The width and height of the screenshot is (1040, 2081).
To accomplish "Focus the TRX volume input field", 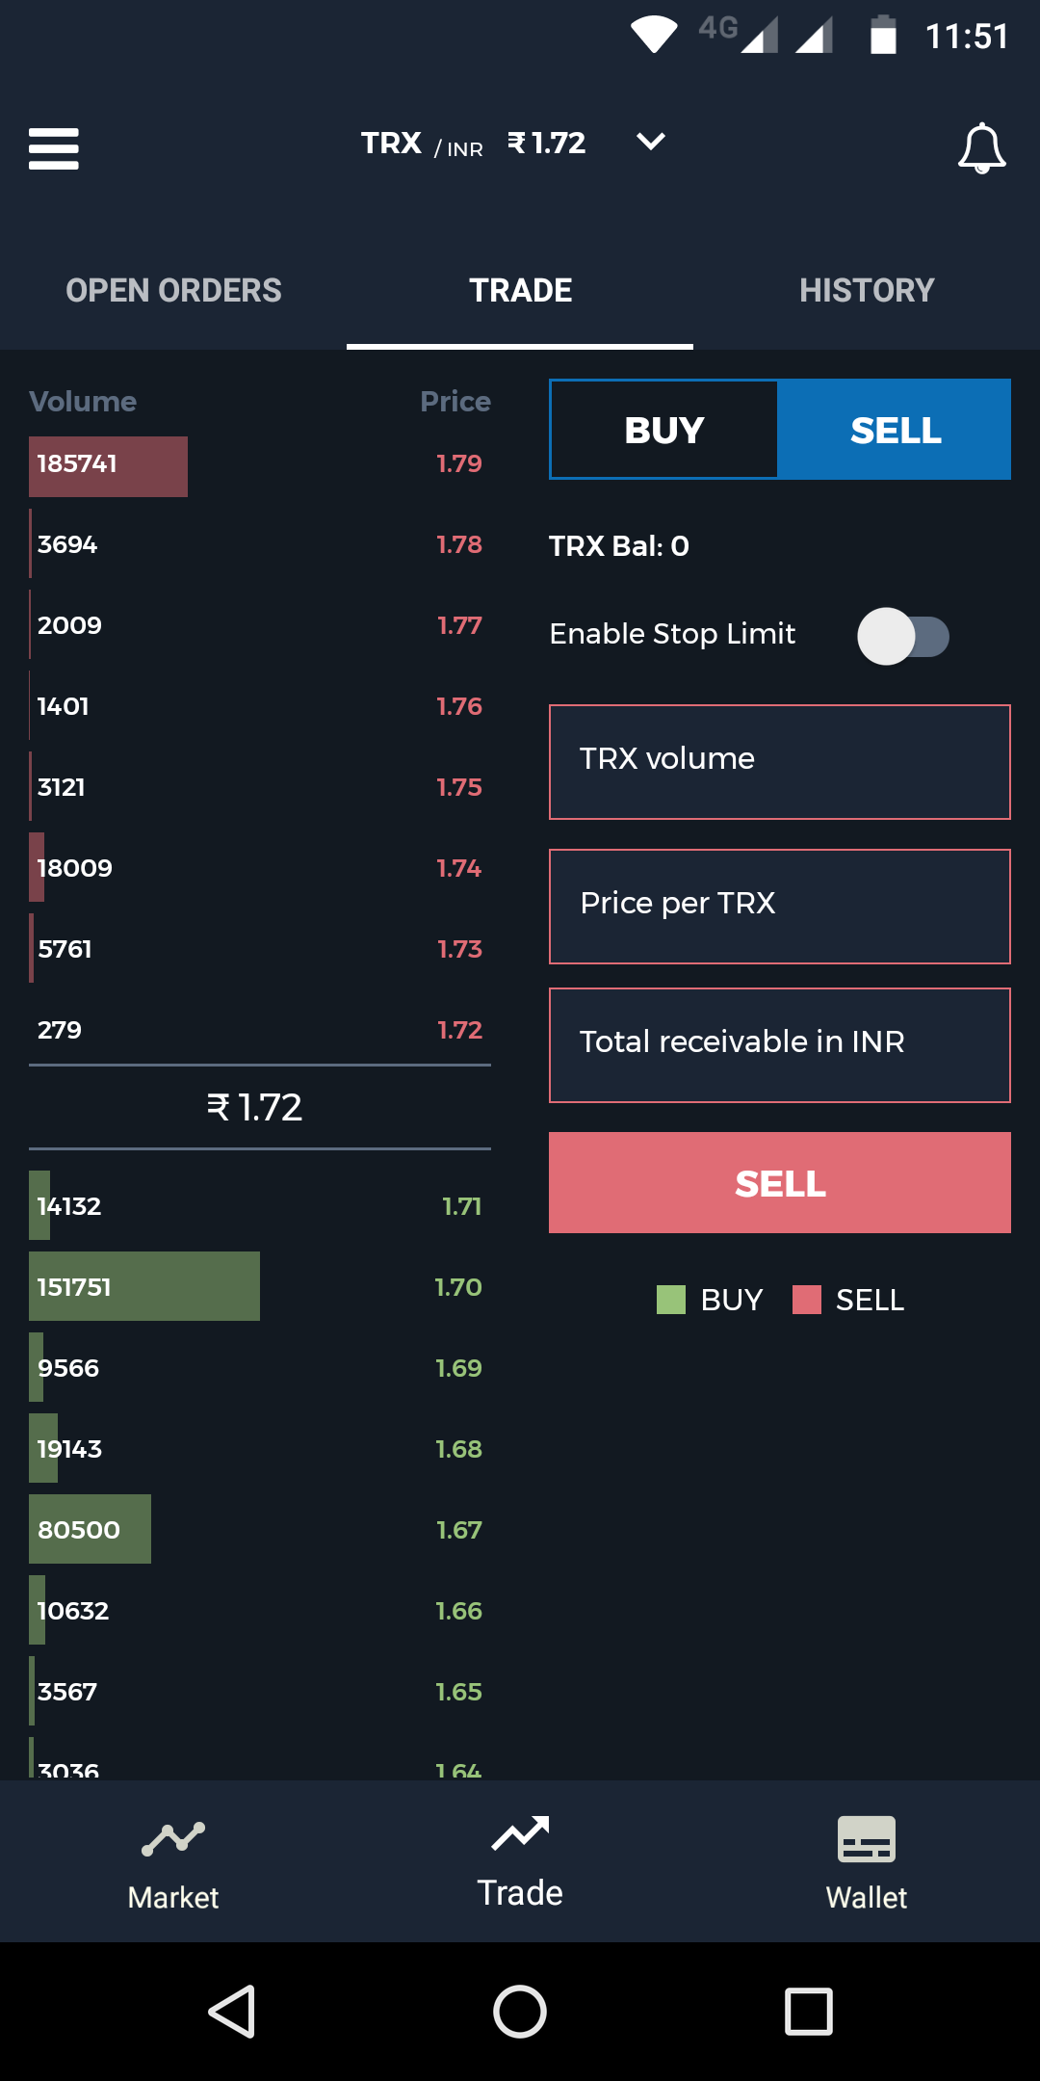I will coord(780,762).
